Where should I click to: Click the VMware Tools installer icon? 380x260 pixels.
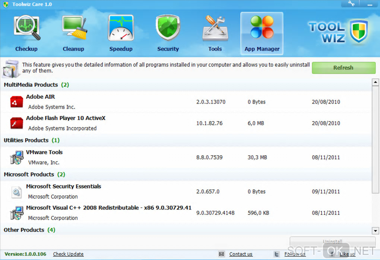[16, 157]
